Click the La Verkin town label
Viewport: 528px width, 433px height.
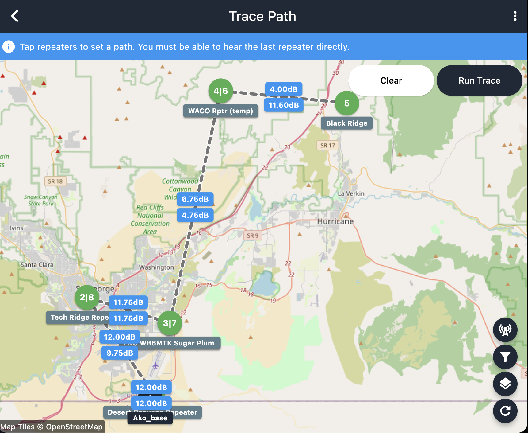coord(351,193)
